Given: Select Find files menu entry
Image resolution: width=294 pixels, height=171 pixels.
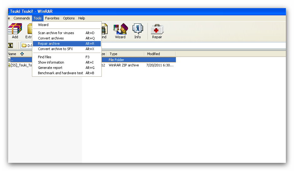Looking at the screenshot, I should 67,57.
